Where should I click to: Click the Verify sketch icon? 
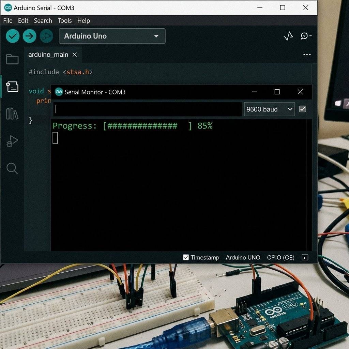(x=12, y=36)
